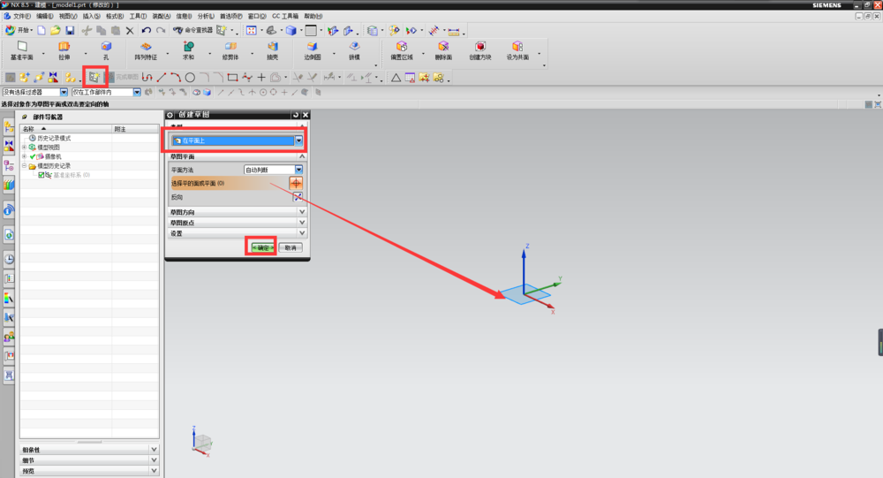Select the 拉伸 (Extrude) tool

click(64, 50)
